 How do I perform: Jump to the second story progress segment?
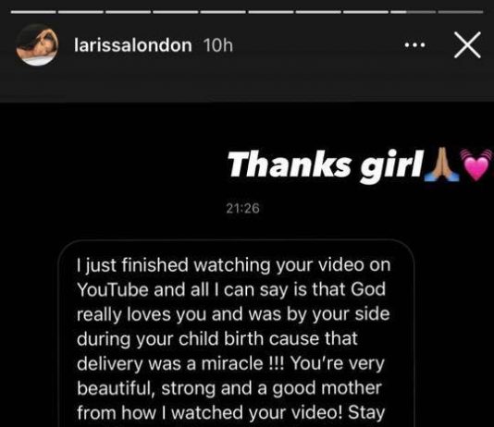tap(80, 12)
